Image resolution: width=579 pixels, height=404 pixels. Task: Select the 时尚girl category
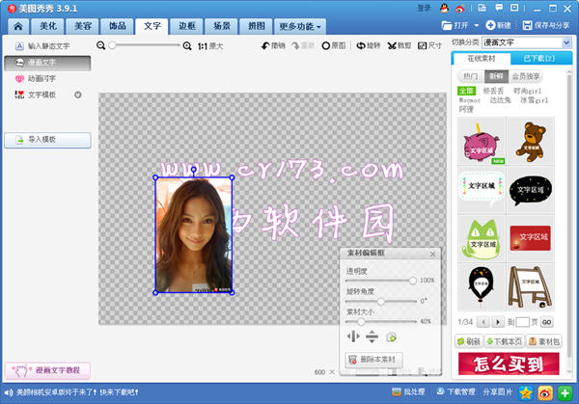tap(527, 91)
